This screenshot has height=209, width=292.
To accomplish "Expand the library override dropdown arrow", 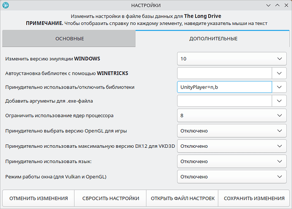I will [x=279, y=87].
